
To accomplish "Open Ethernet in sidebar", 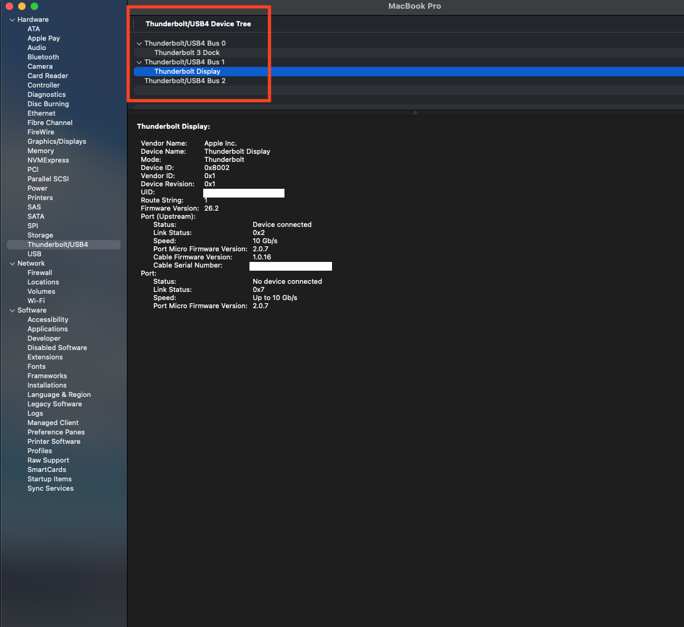I will click(41, 113).
